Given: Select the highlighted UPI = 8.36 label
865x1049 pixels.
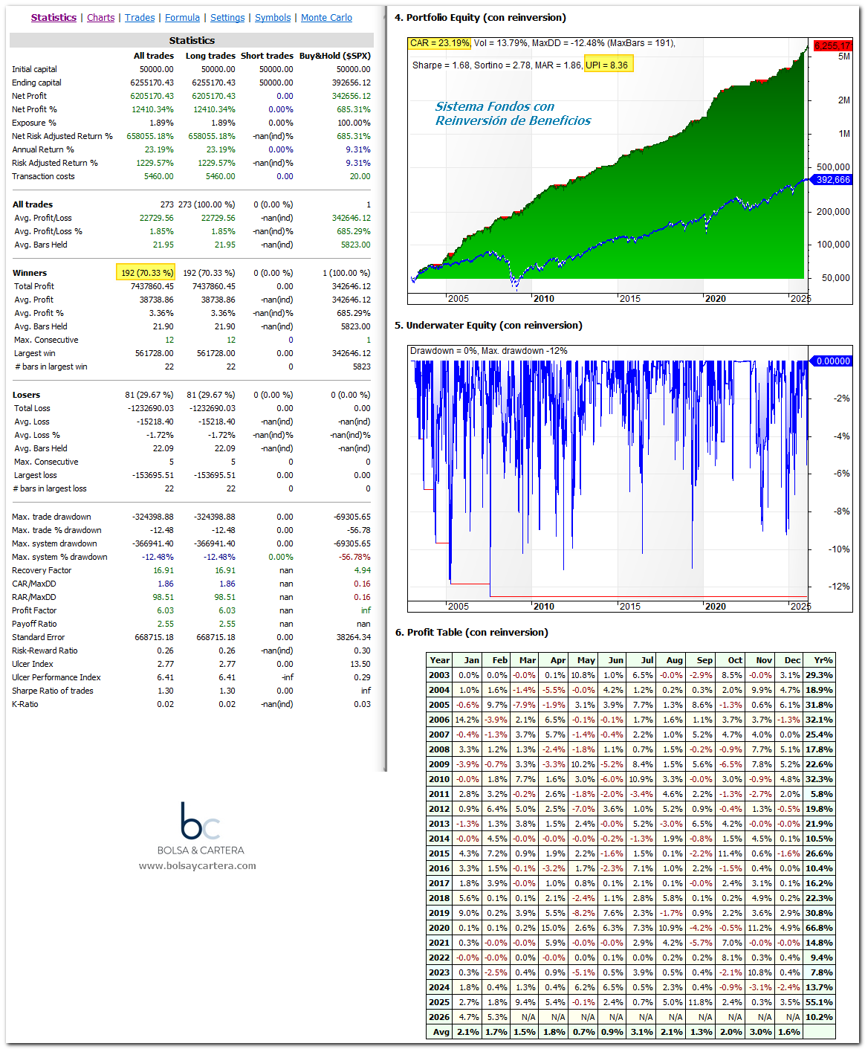Looking at the screenshot, I should 609,65.
